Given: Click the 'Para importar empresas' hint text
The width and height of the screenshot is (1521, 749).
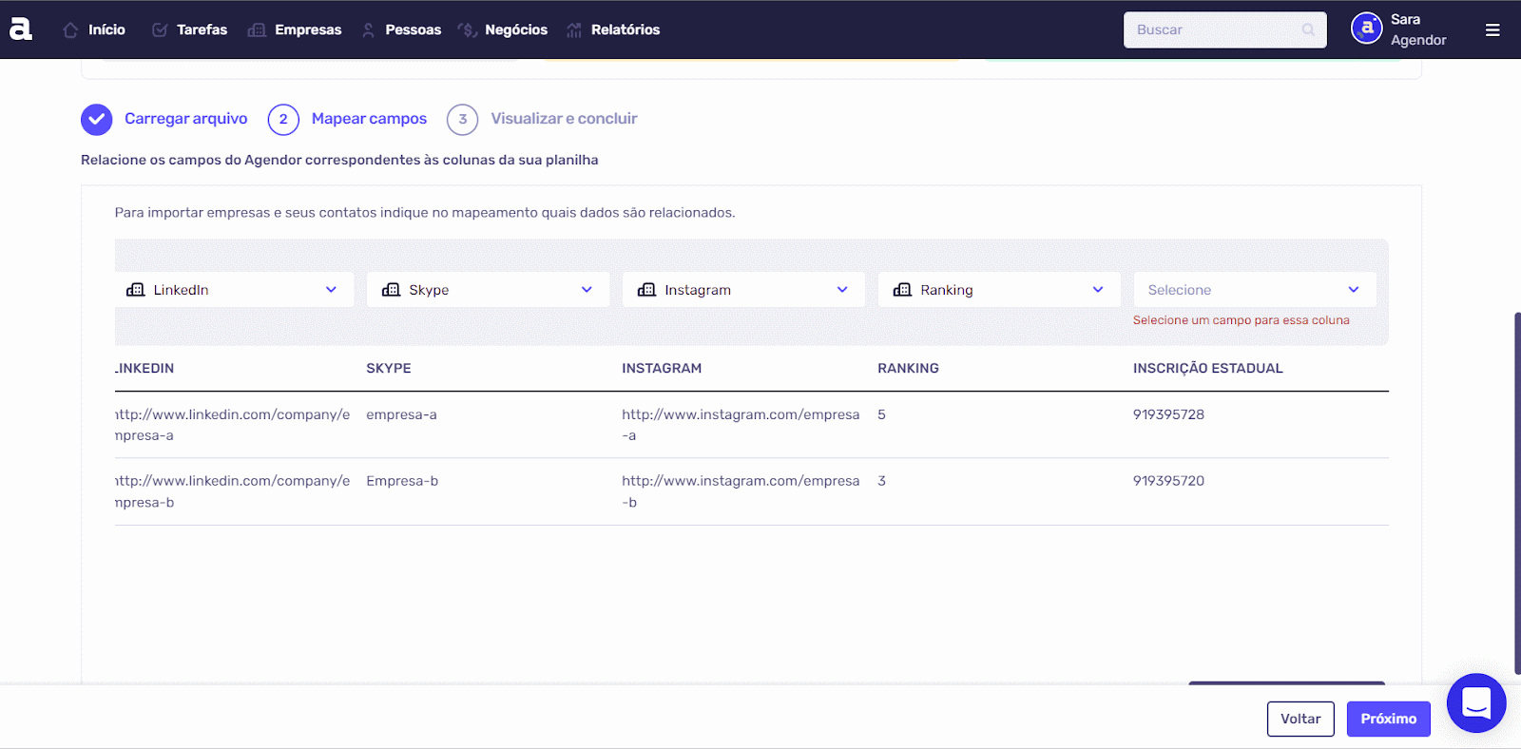Looking at the screenshot, I should 425,213.
